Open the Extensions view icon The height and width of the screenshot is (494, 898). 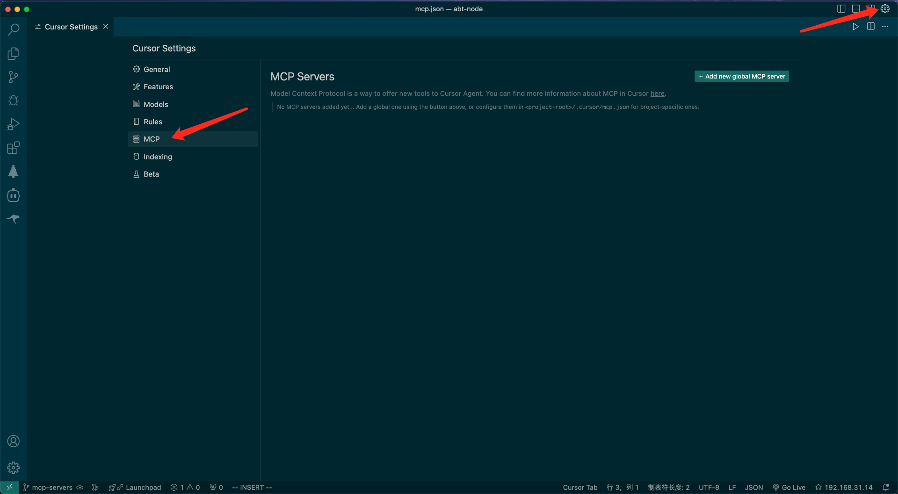[14, 148]
